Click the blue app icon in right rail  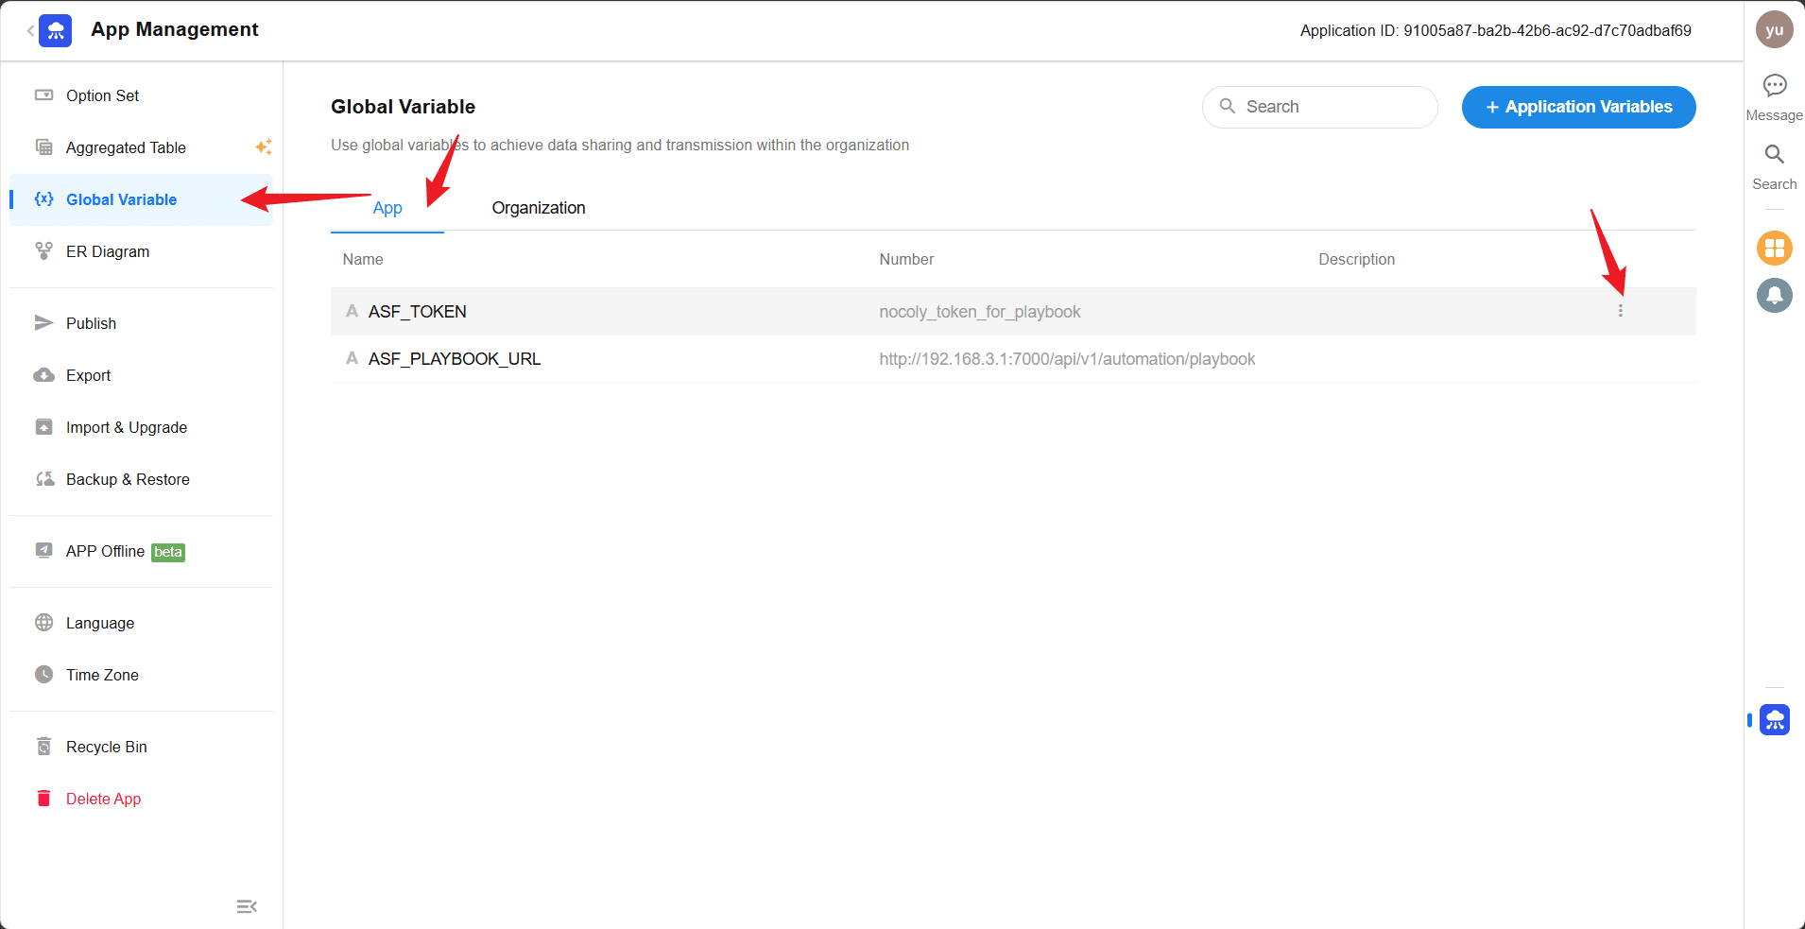click(x=1774, y=720)
